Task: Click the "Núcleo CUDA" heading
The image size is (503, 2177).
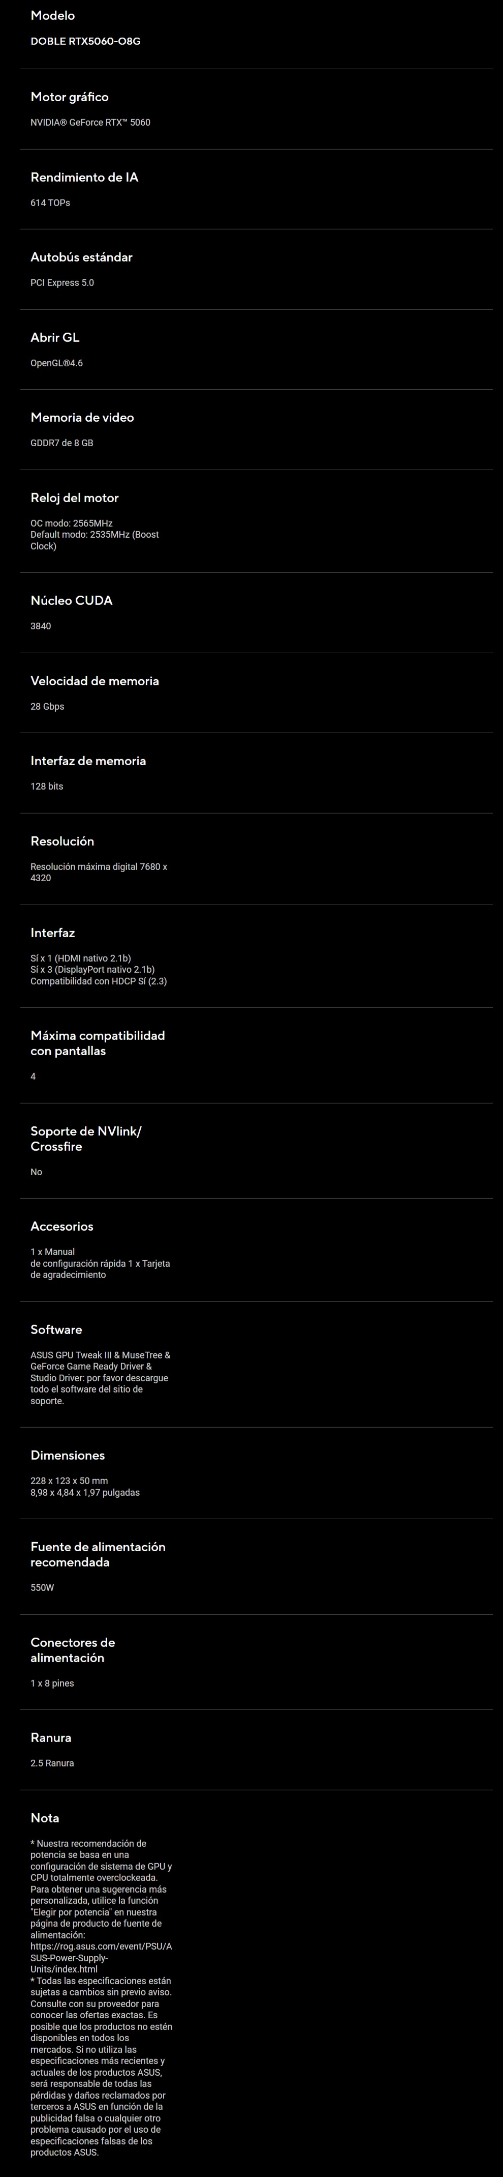Action: 71,601
